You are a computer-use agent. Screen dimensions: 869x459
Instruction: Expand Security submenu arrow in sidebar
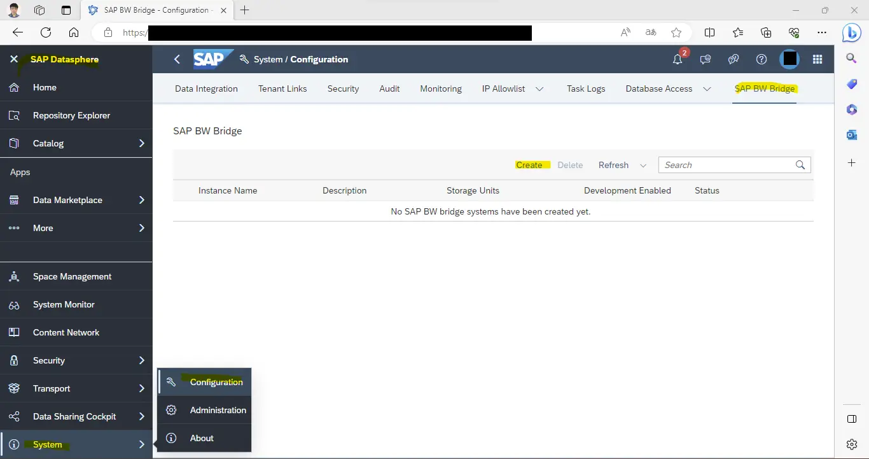142,360
